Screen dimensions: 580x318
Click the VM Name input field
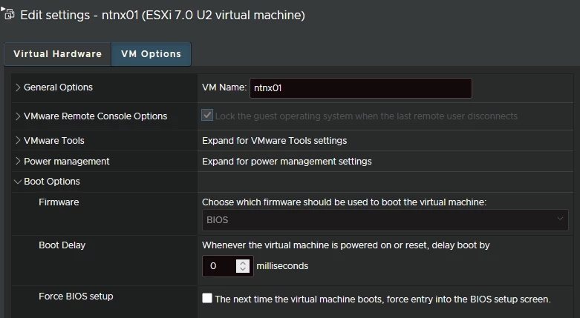(361, 88)
